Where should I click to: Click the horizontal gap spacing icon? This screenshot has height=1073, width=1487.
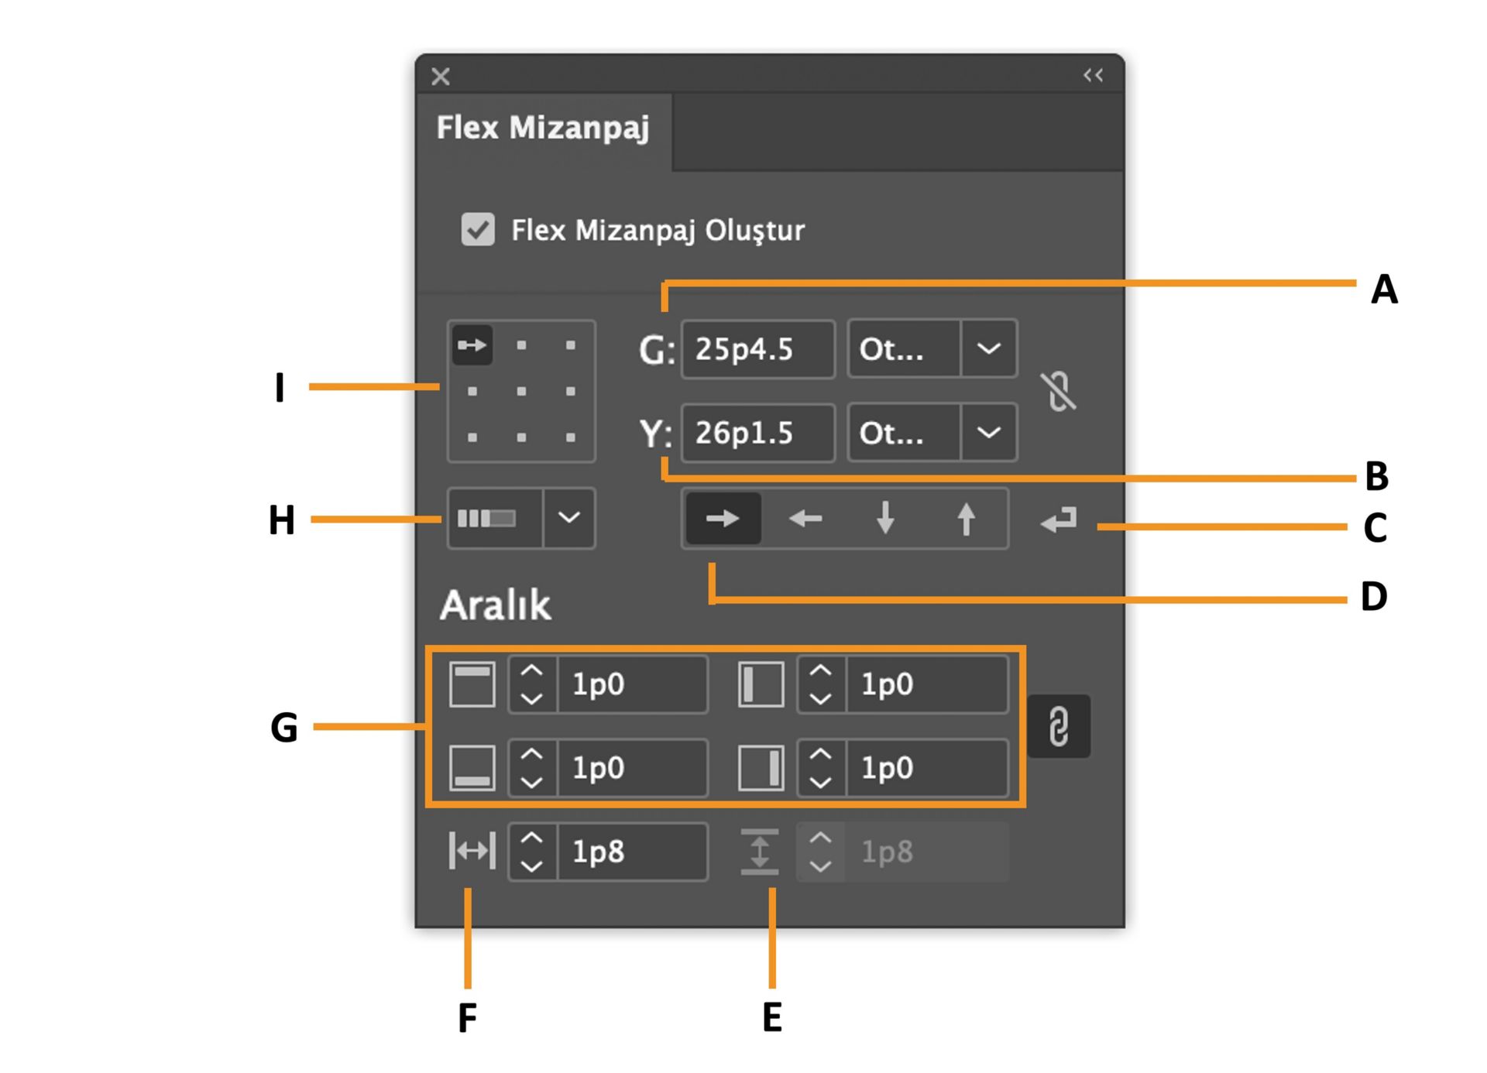[472, 852]
